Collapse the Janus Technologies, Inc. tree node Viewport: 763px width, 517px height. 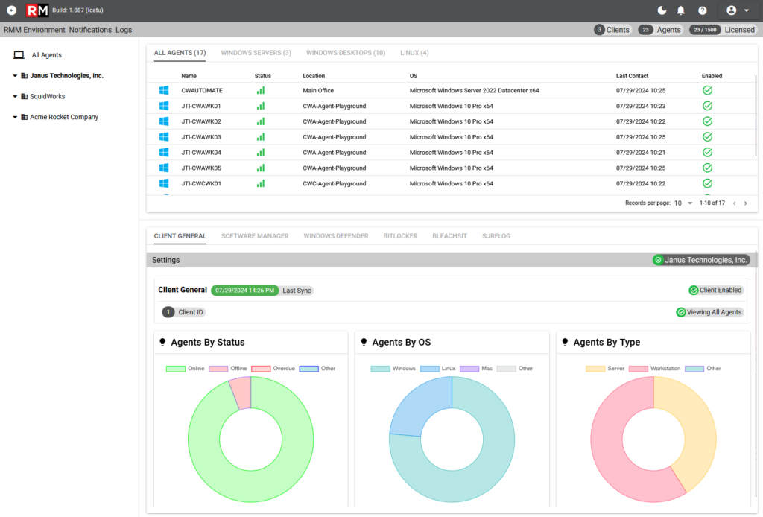(x=15, y=76)
